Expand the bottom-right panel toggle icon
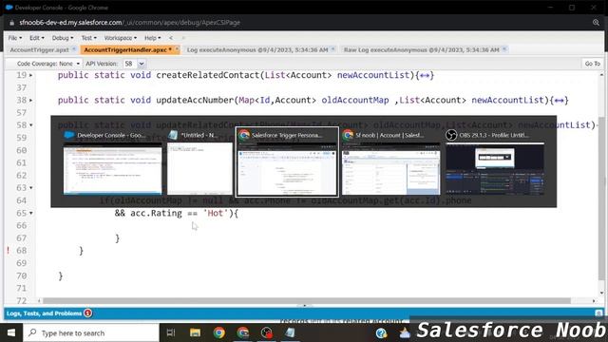 click(x=598, y=313)
